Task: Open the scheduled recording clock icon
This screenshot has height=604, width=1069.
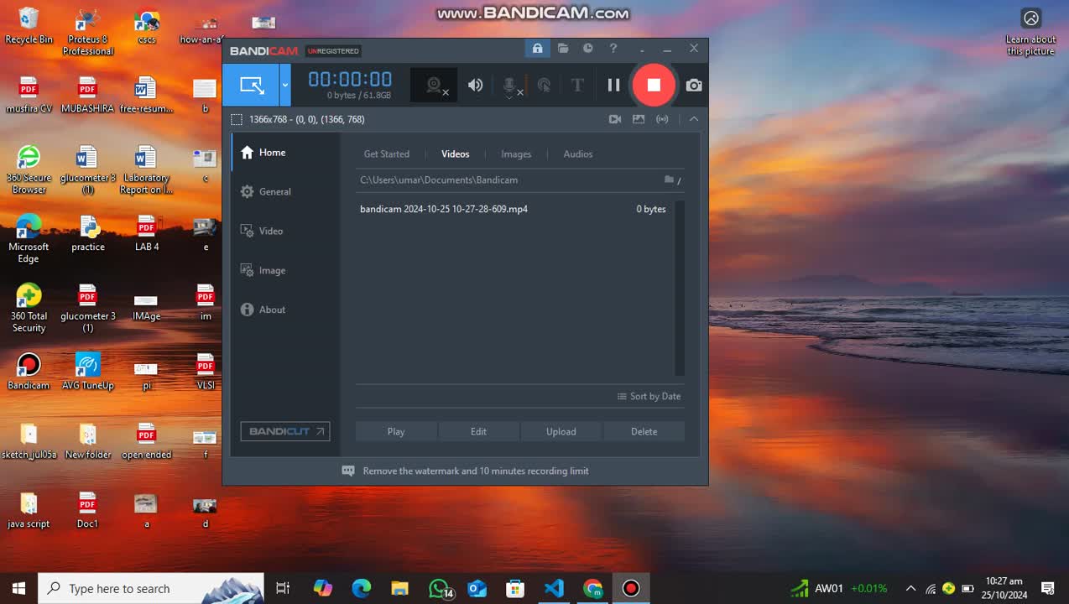Action: coord(588,49)
